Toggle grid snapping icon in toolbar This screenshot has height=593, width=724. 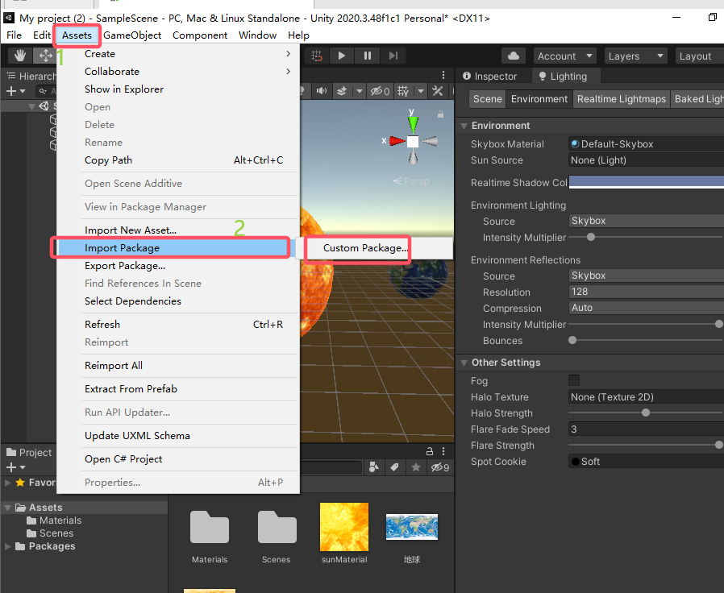pos(317,56)
